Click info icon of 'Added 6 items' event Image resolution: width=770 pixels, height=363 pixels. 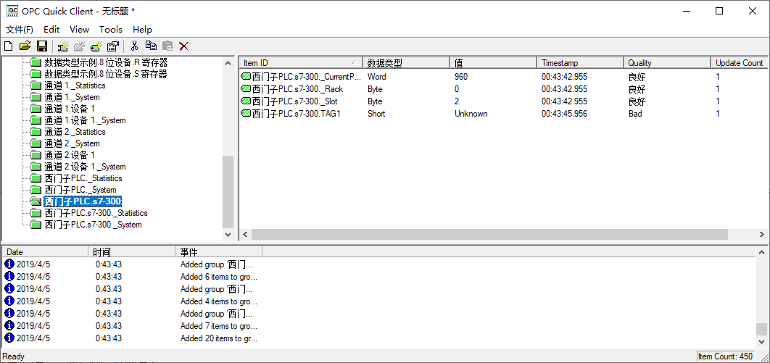pyautogui.click(x=9, y=277)
